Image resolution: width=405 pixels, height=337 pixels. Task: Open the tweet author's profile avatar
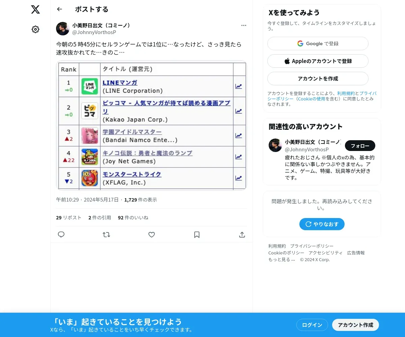pos(63,29)
